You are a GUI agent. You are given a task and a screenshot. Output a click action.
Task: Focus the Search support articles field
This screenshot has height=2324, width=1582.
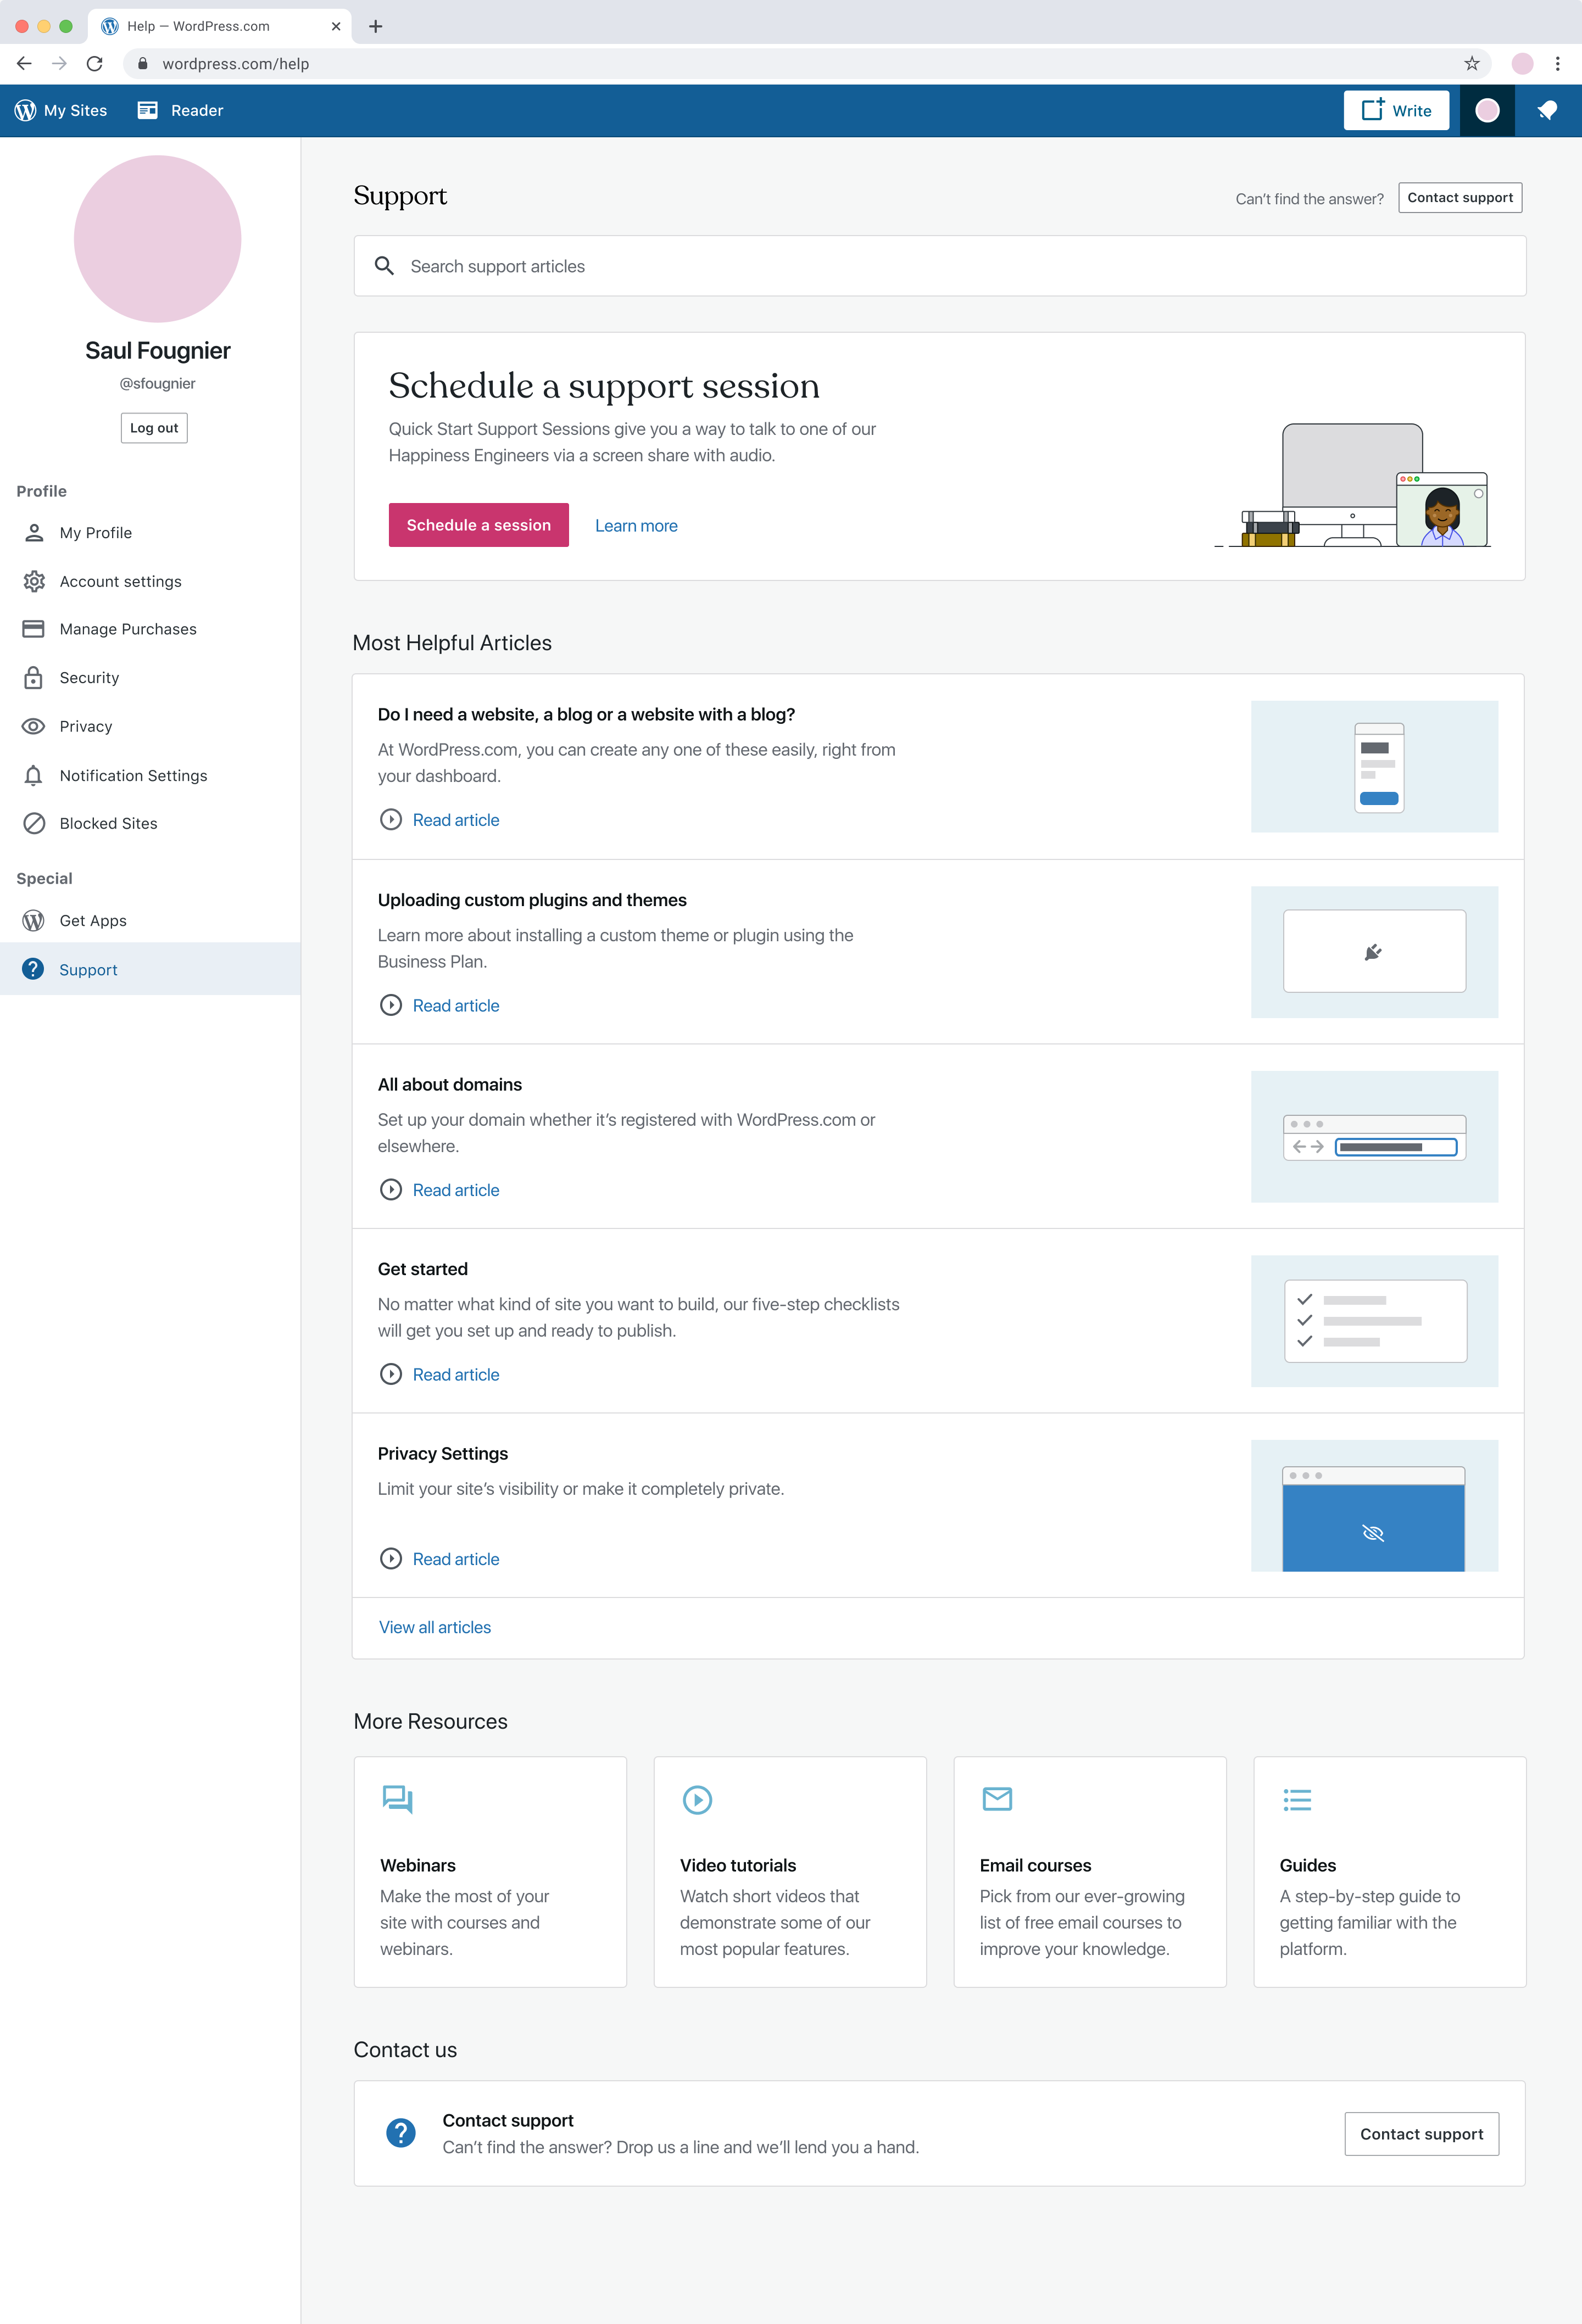pos(940,266)
